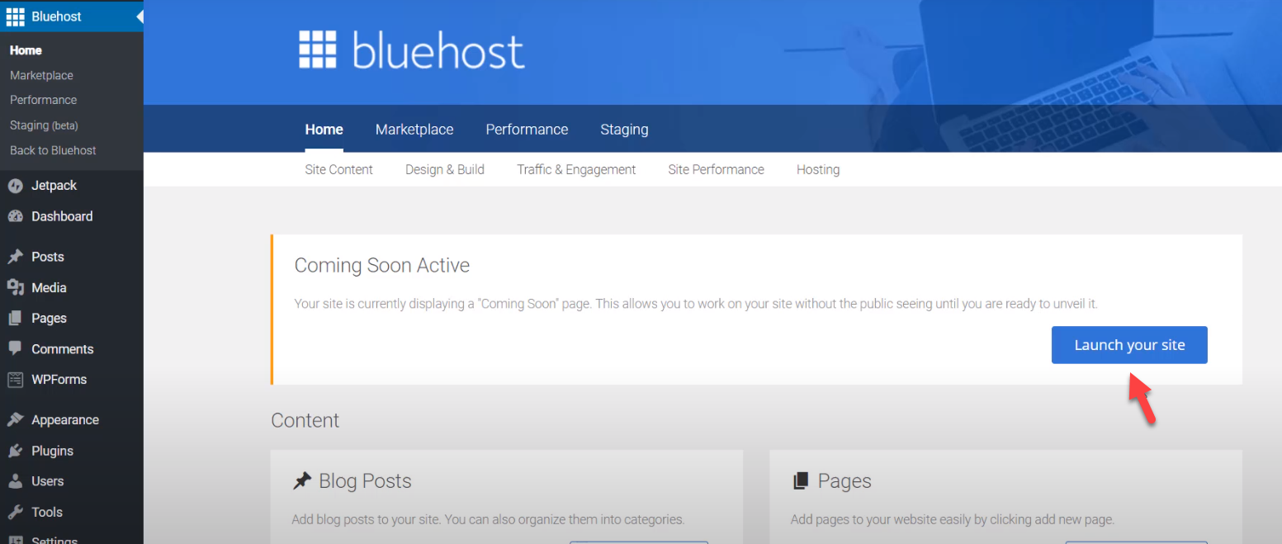
Task: Jump to Traffic & Engagement section link
Action: (x=576, y=169)
